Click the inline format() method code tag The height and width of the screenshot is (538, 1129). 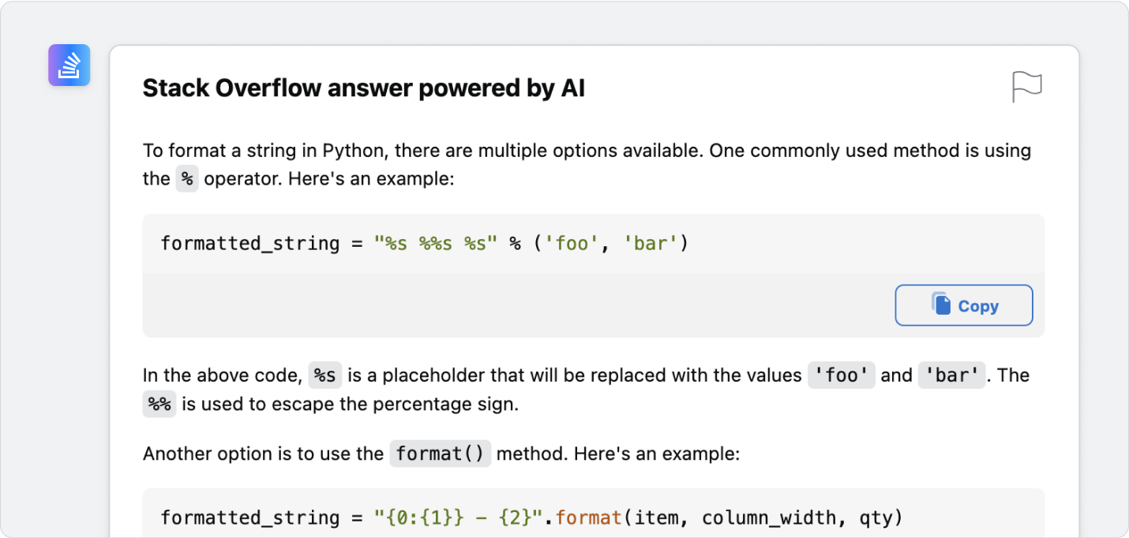(441, 454)
